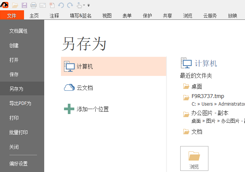This screenshot has width=245, height=172.
Task: Open the 填写&签名 tab
Action: pos(81,16)
